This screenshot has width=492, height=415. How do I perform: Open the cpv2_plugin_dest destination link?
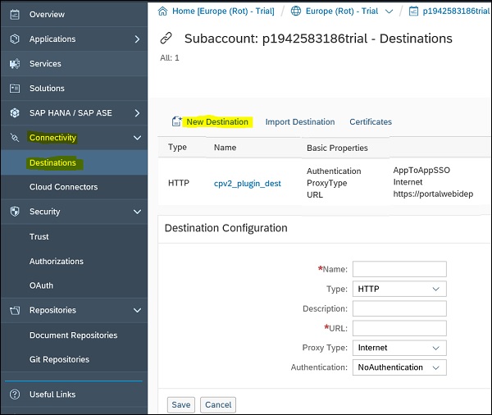(x=247, y=183)
